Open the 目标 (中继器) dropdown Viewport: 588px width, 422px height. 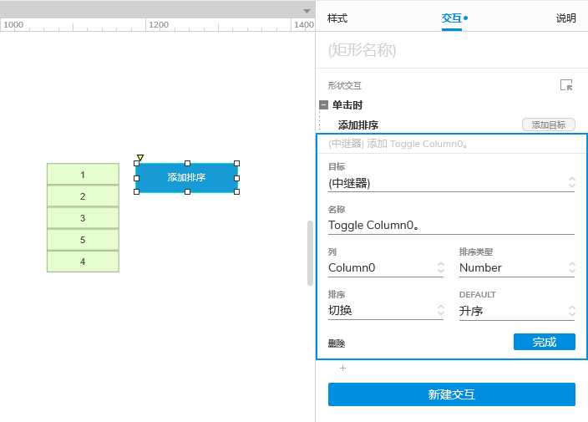[x=451, y=183]
